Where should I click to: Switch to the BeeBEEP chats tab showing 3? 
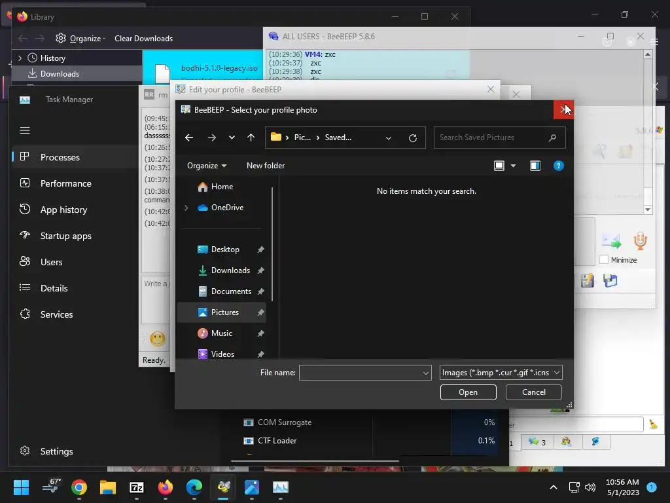click(537, 442)
